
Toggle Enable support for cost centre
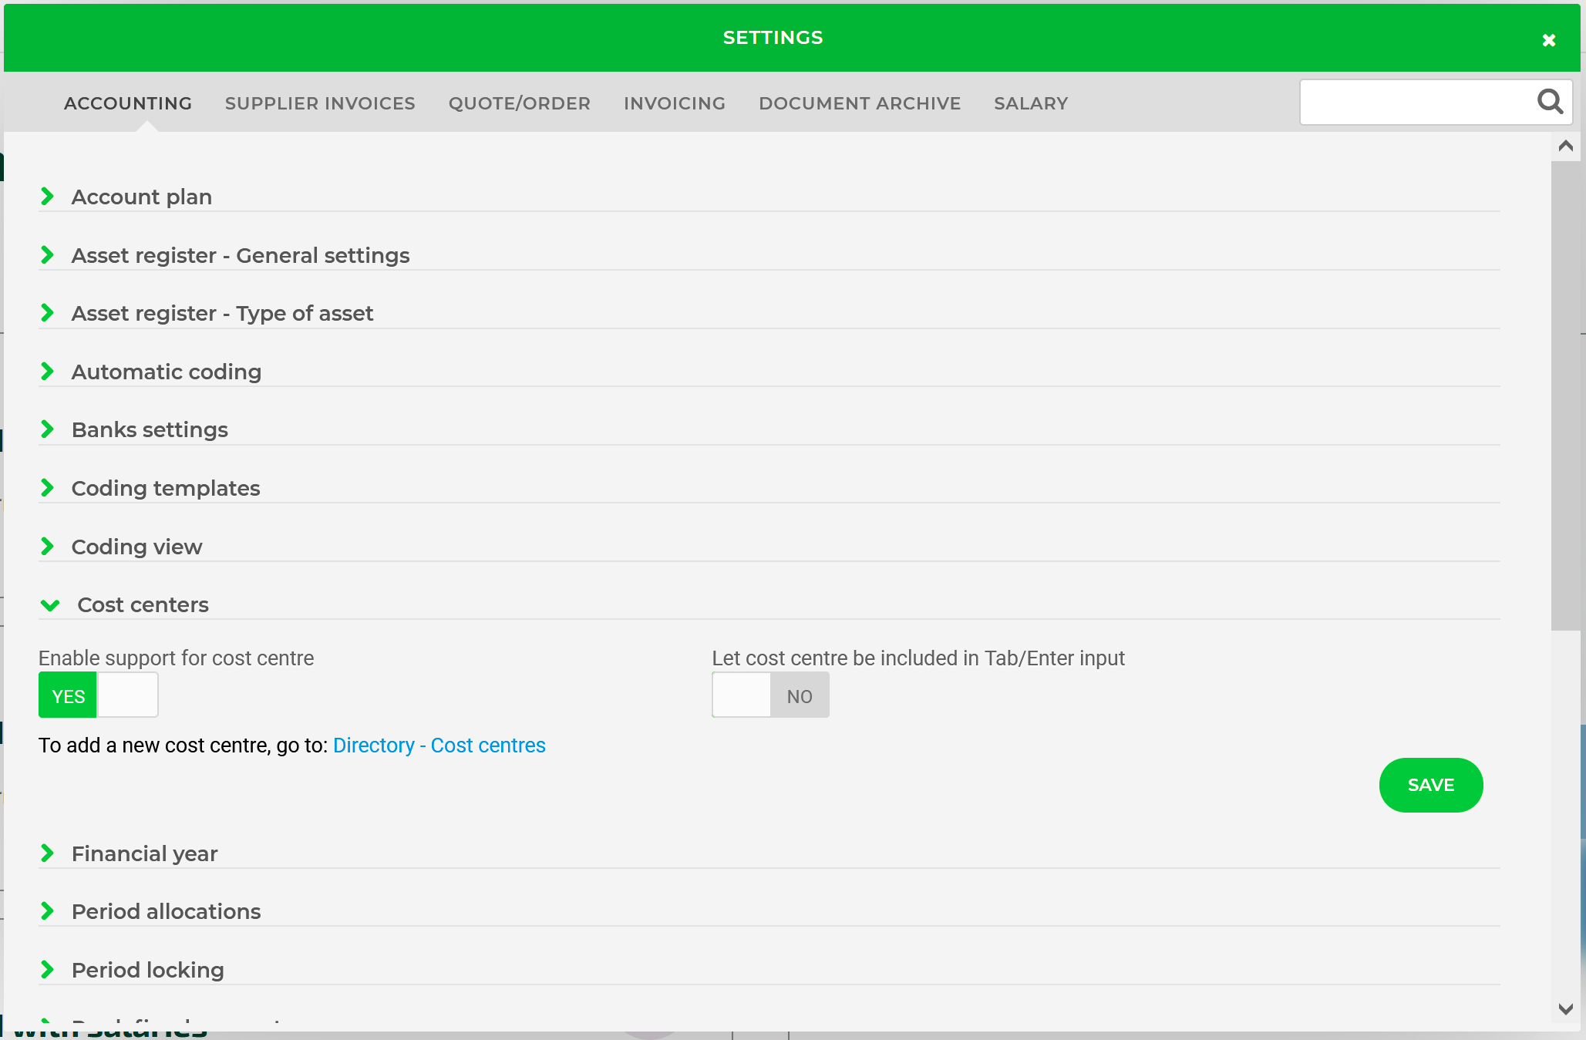[98, 695]
